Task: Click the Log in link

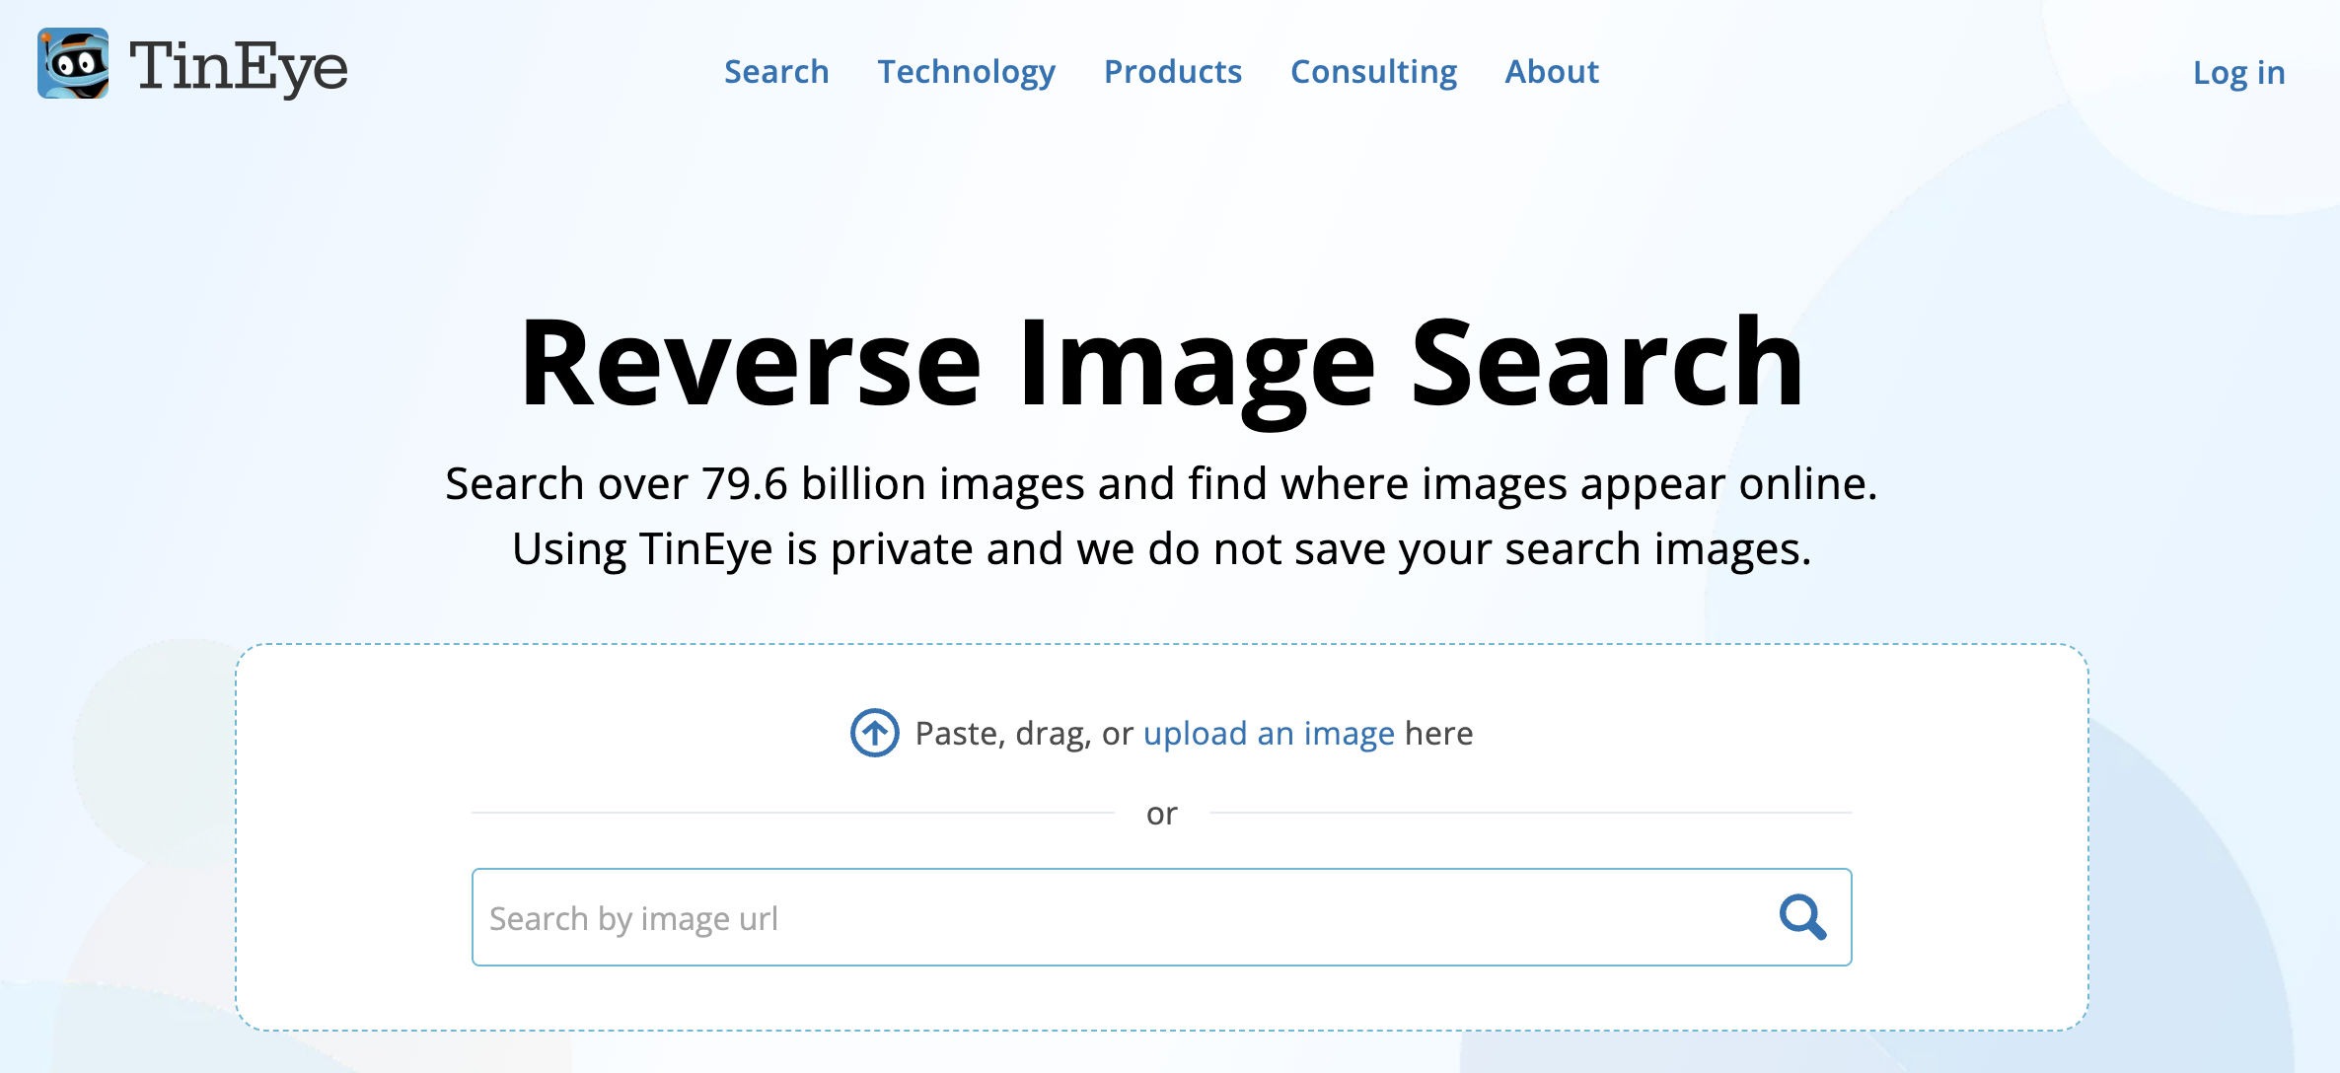Action: point(2238,73)
